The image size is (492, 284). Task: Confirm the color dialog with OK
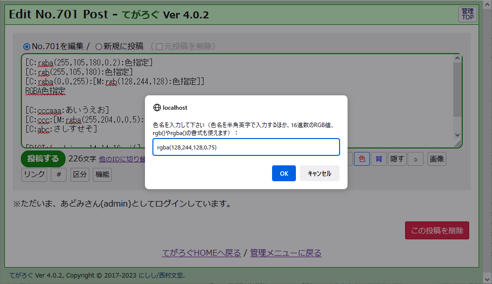(283, 173)
